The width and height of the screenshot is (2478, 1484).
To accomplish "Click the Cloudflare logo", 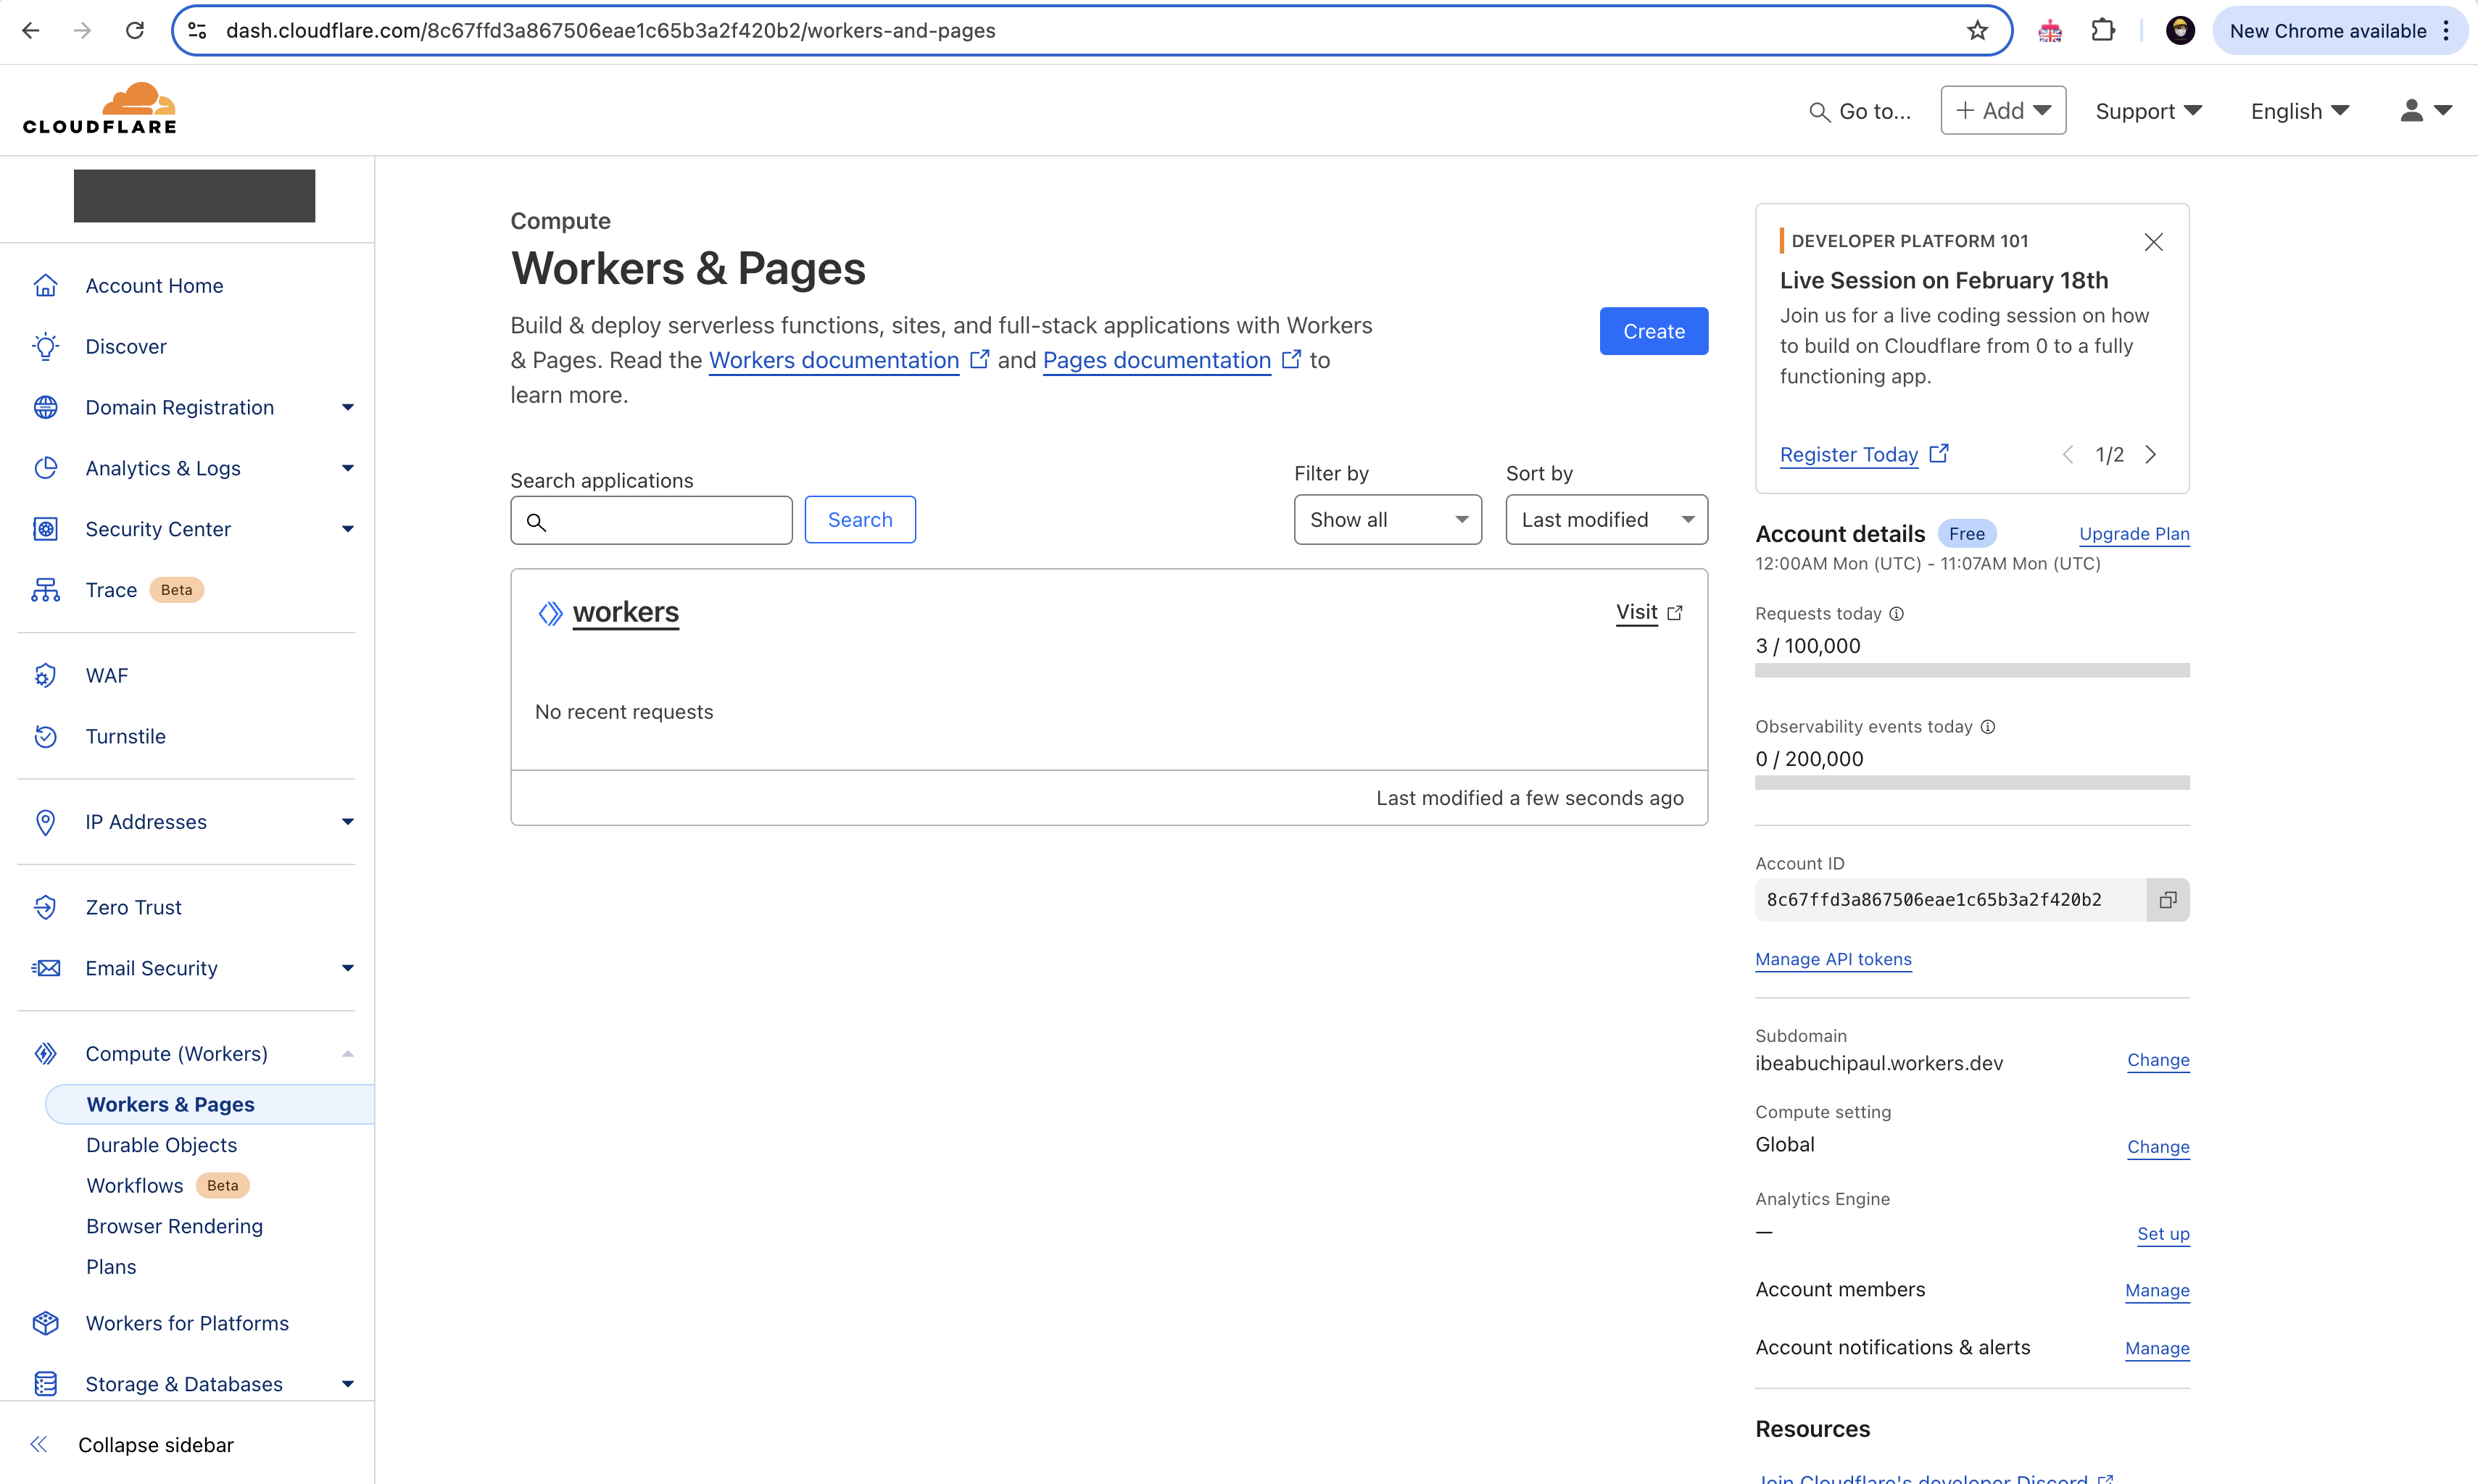I will pyautogui.click(x=100, y=108).
